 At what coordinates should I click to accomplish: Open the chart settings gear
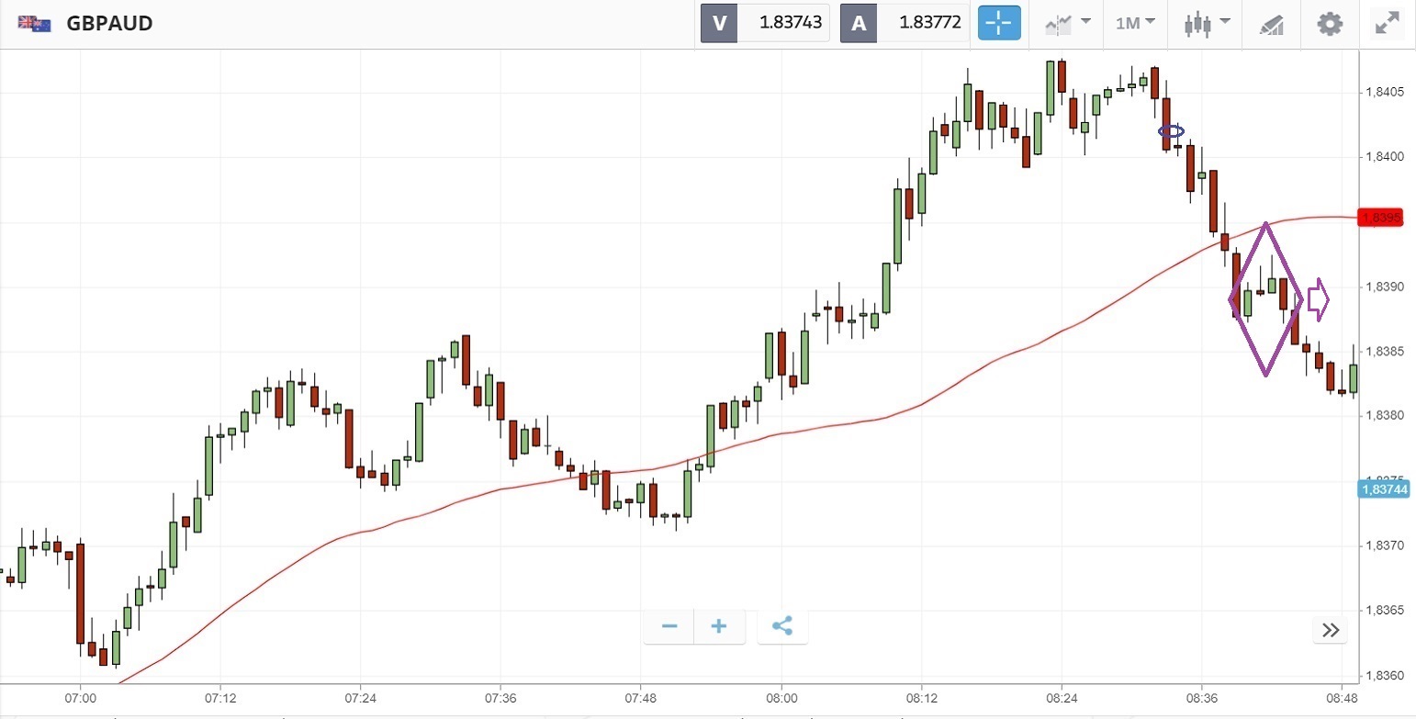click(x=1329, y=23)
